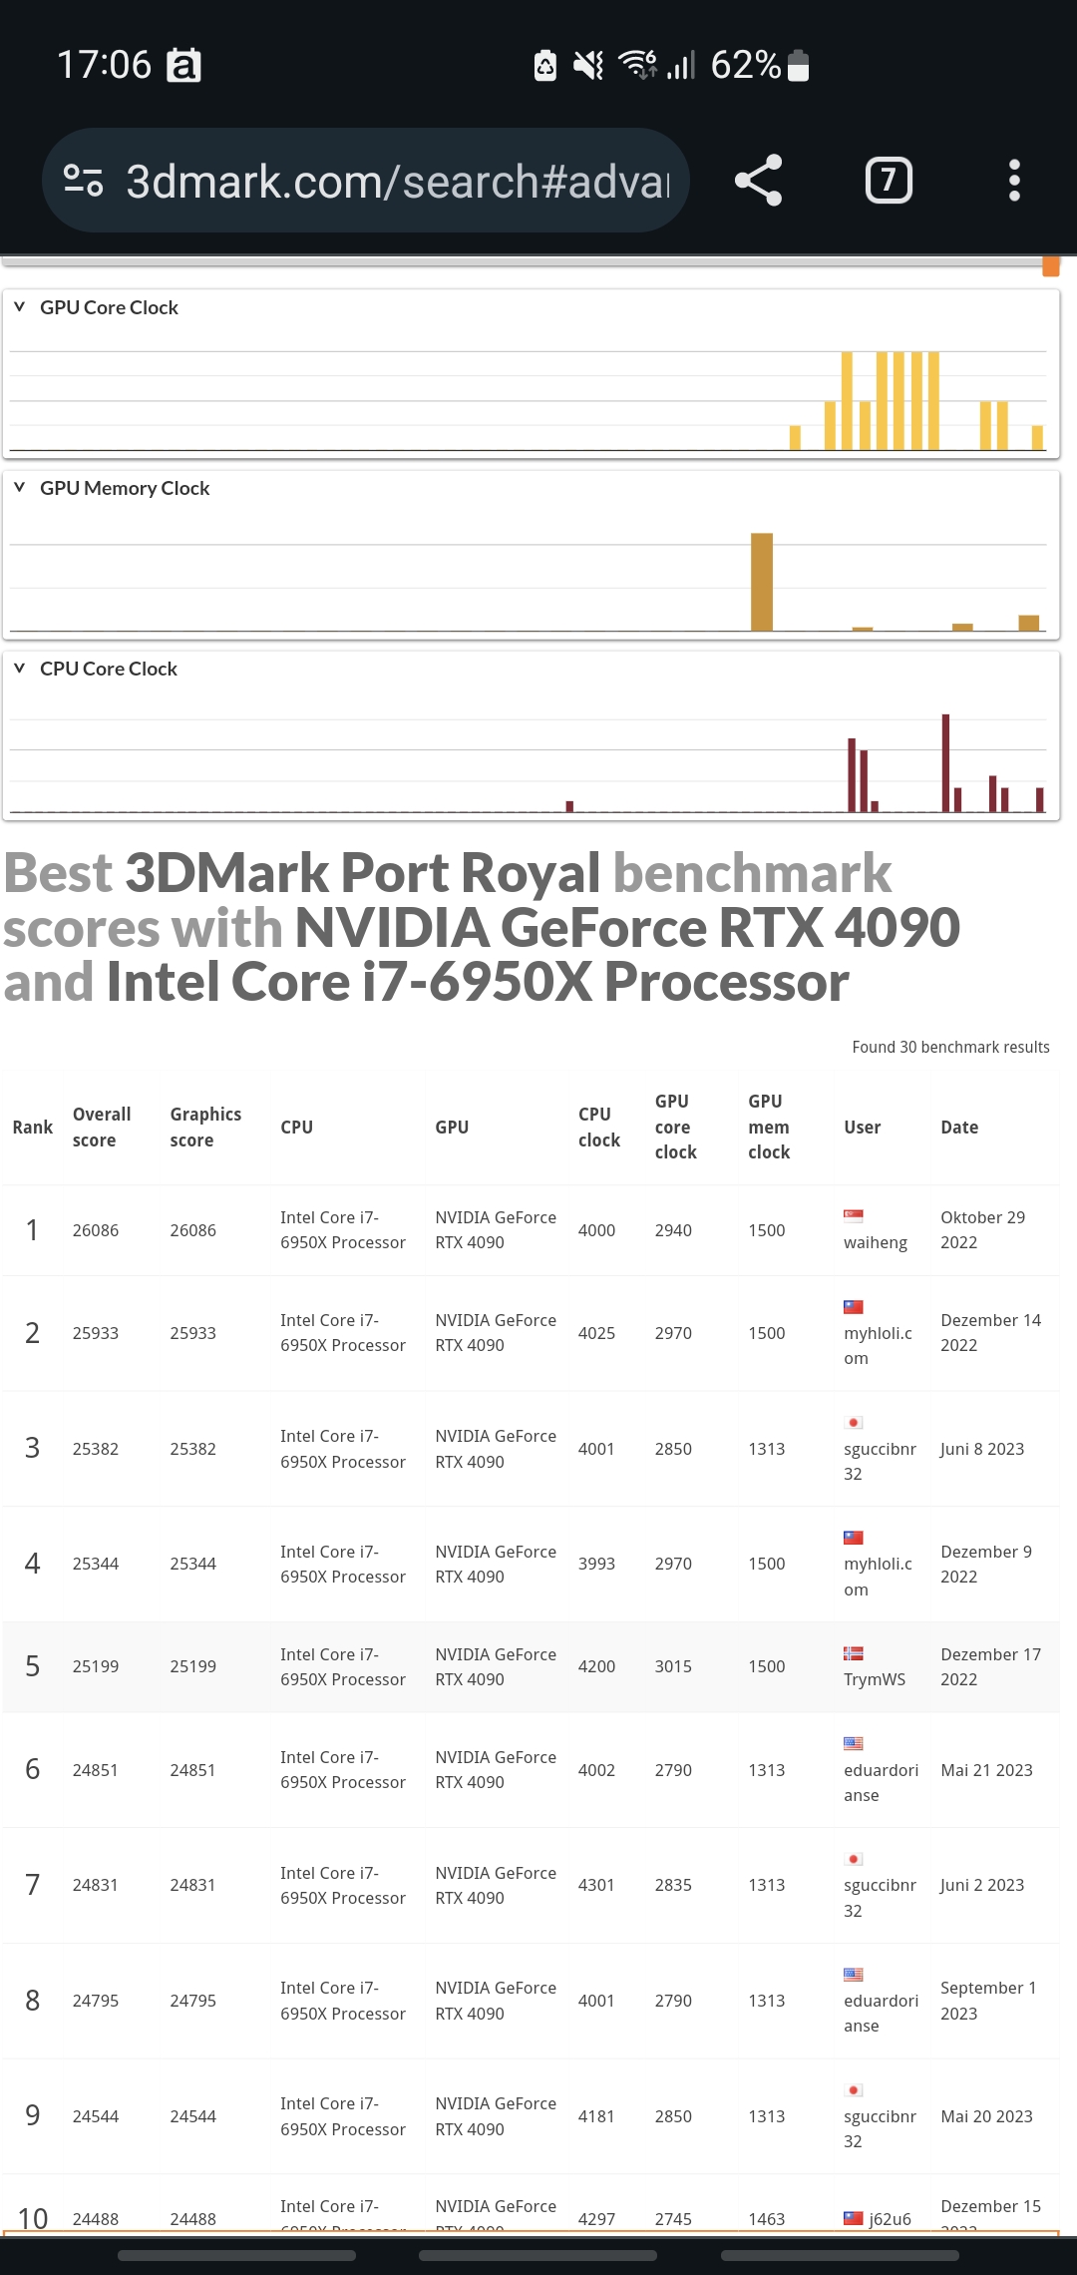This screenshot has height=2275, width=1077.
Task: Collapse the CPU Core Clock chart
Action: (x=19, y=668)
